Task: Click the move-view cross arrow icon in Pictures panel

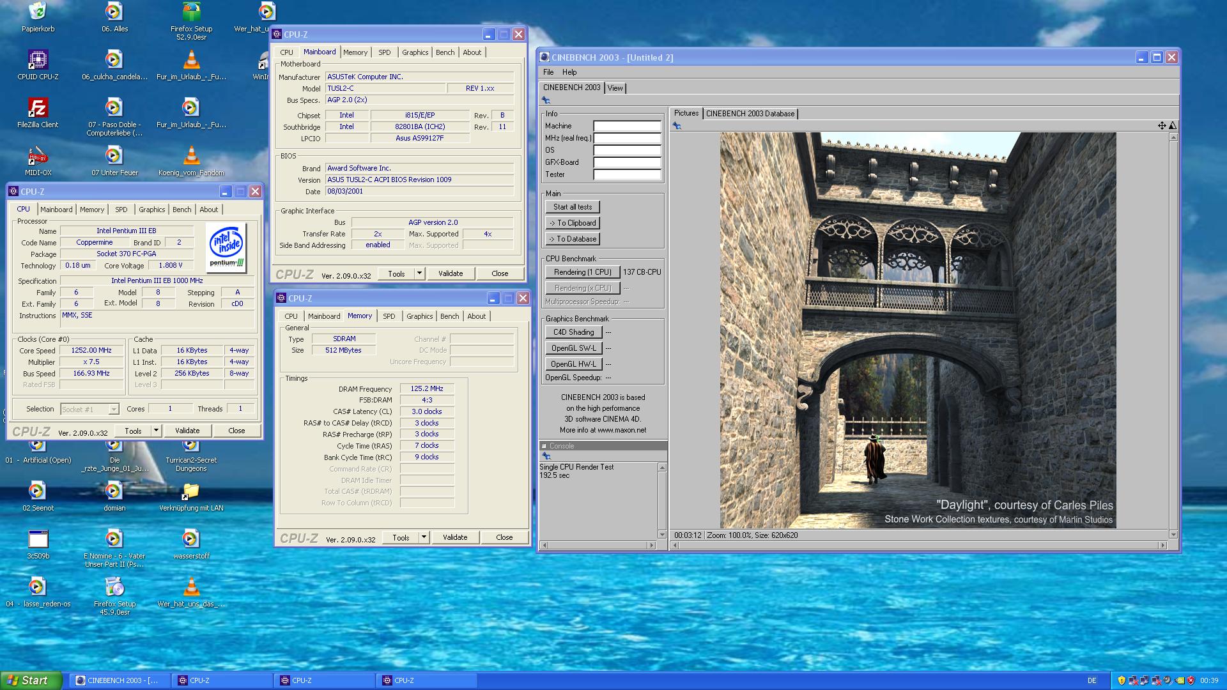Action: [1162, 126]
